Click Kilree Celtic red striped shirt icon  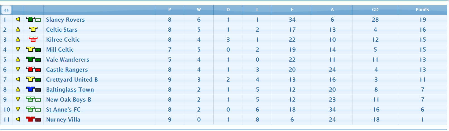(33, 39)
